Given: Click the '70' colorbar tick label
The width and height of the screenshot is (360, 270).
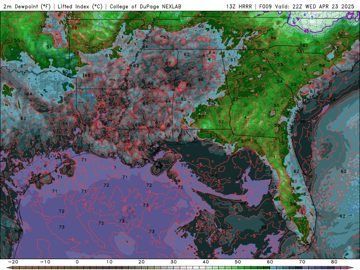Looking at the screenshot, I should pyautogui.click(x=302, y=262).
